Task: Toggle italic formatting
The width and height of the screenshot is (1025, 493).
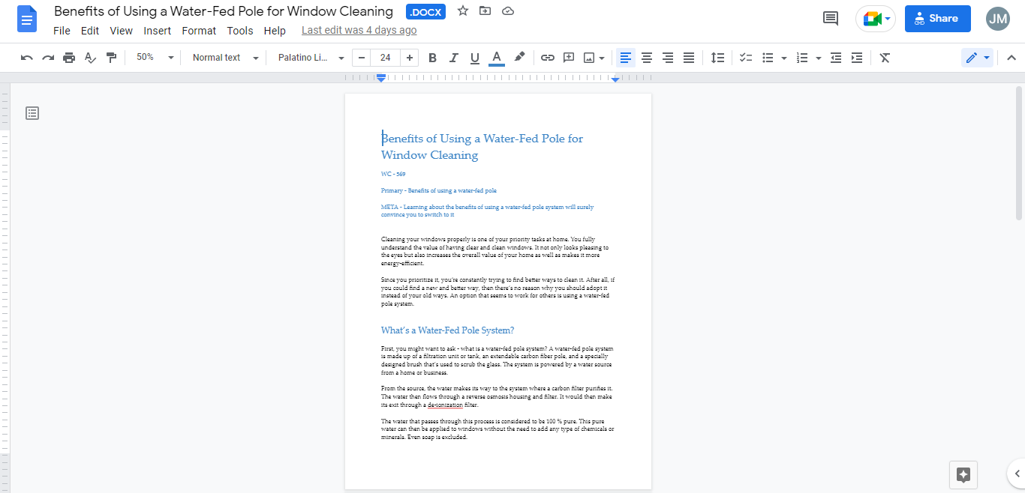Action: [x=453, y=58]
